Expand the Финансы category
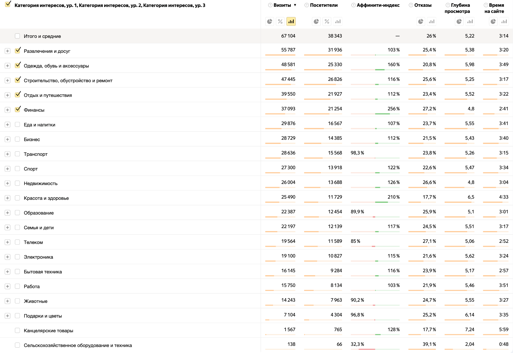The width and height of the screenshot is (513, 353). 8,110
